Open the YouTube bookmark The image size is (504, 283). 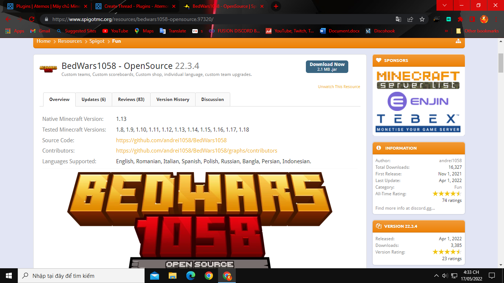click(x=115, y=31)
